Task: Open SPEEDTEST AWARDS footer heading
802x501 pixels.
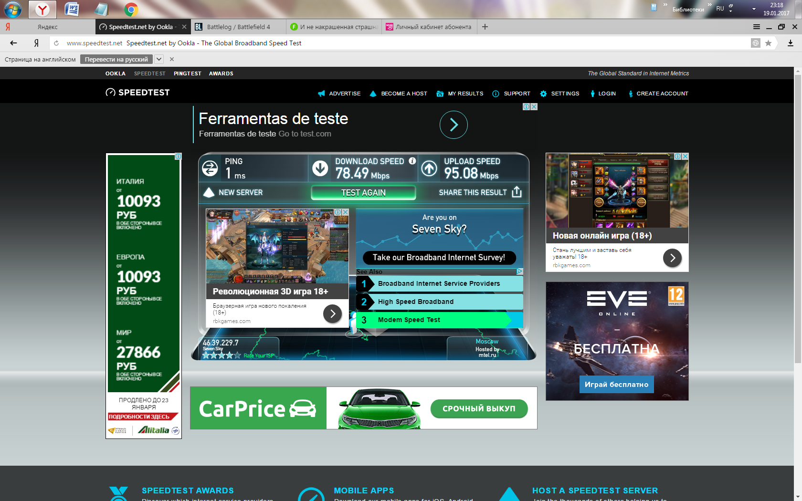Action: click(188, 491)
